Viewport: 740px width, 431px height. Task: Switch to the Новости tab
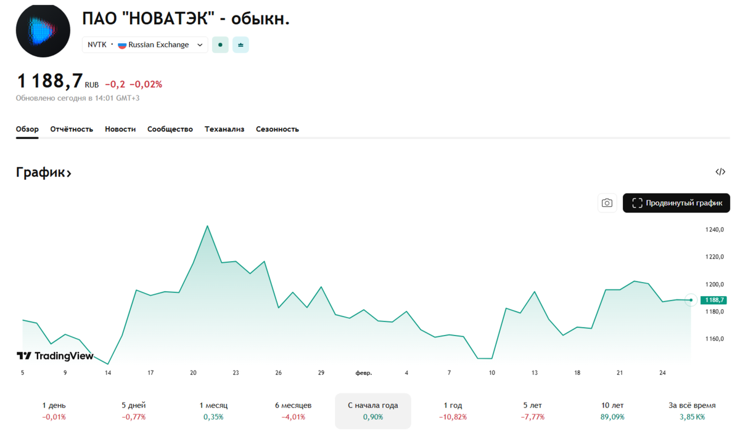(120, 129)
